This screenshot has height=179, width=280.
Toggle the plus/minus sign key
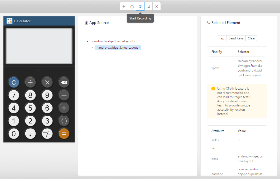[x=47, y=134]
